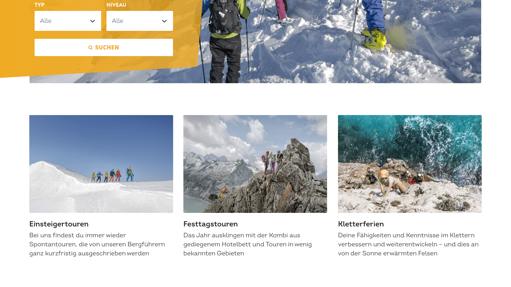The height and width of the screenshot is (287, 511).
Task: Click the TYP label above the dropdown
Action: point(39,5)
